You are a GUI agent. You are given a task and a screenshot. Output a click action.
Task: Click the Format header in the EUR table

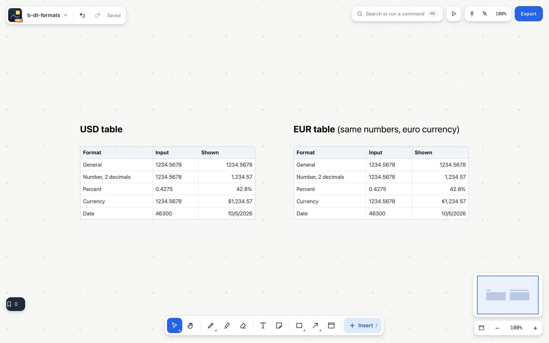click(x=330, y=153)
